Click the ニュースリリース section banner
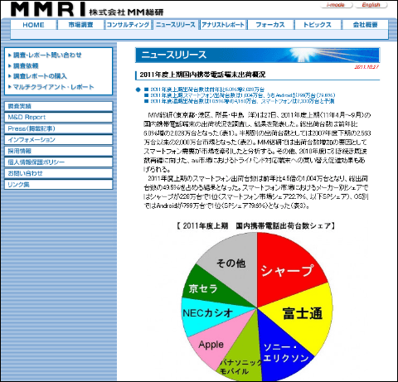Screen dimensions: 398x382 [257, 55]
